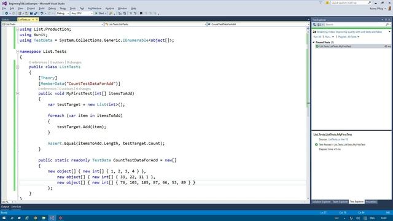Open the Test Explorer Group By dropdown
393x221 pixels.
[x=321, y=25]
